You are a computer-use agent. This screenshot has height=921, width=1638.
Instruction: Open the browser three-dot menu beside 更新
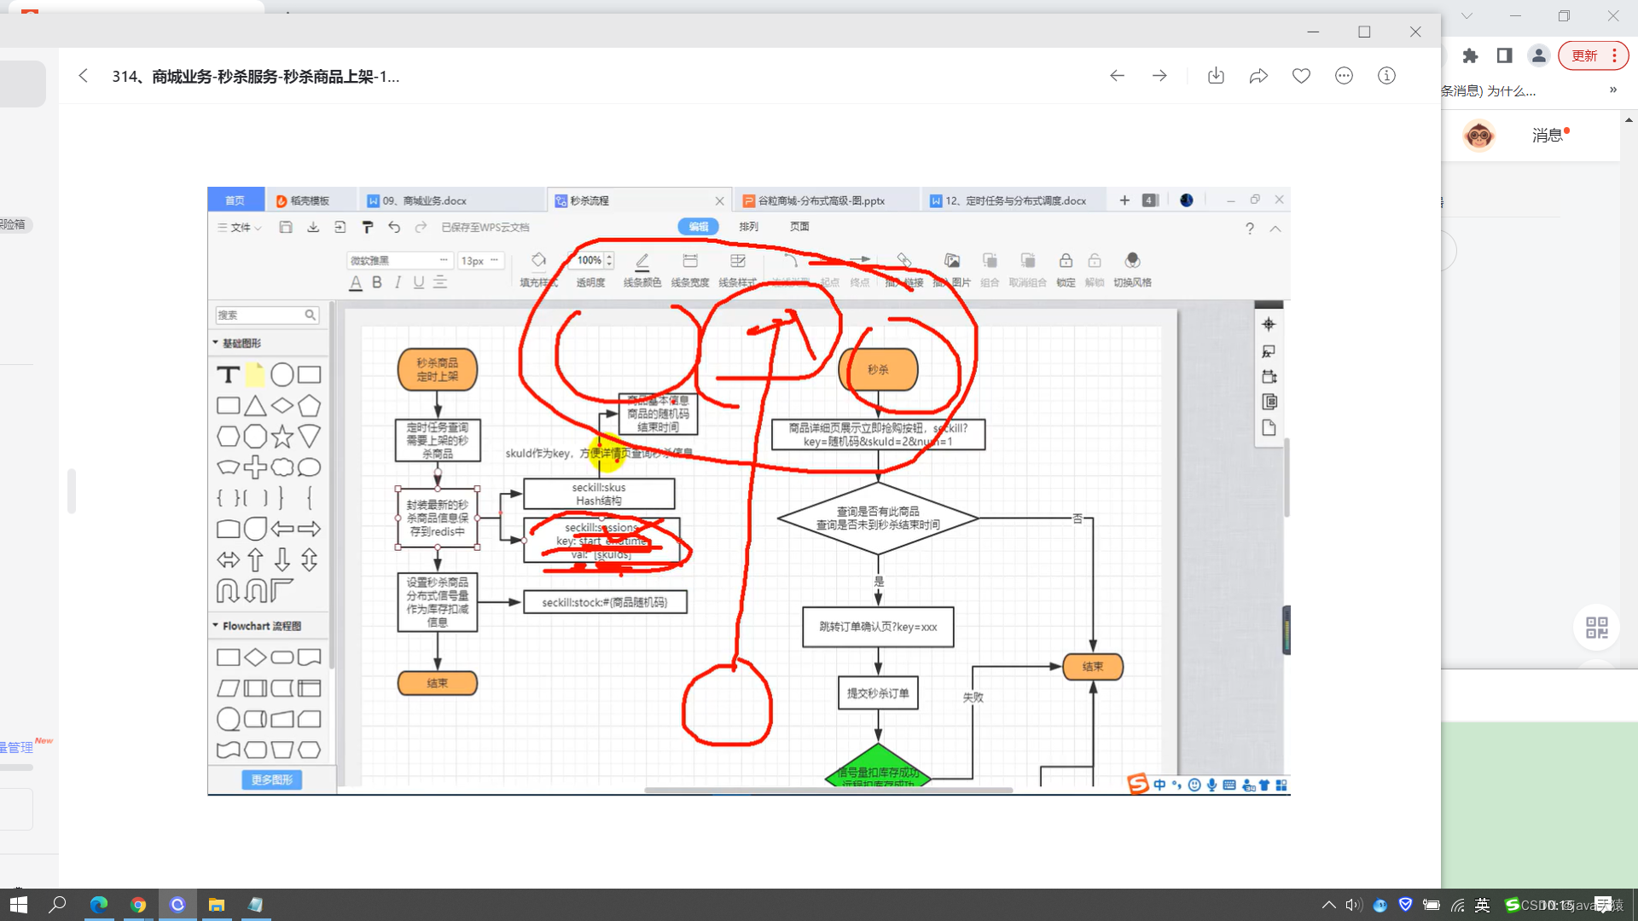click(x=1614, y=55)
